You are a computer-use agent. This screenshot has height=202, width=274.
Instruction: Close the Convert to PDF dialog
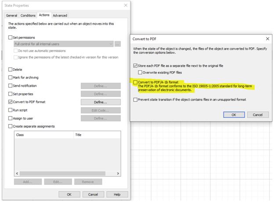(x=267, y=39)
